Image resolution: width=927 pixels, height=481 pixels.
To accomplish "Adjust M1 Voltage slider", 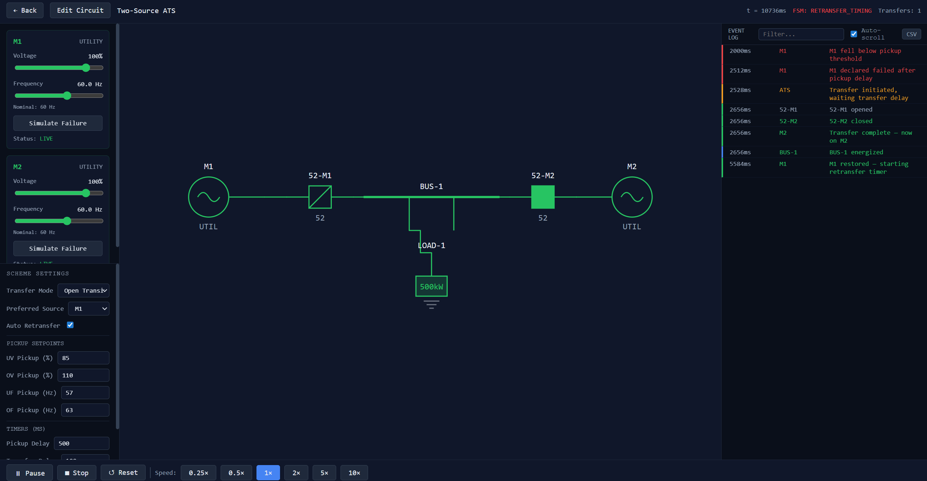I will 59,68.
